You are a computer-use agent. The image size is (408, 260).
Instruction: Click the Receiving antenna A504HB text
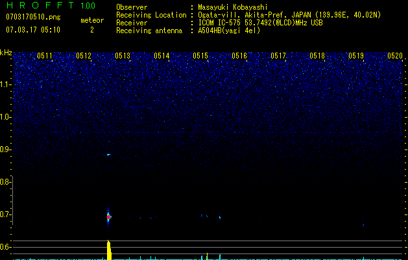coord(229,31)
